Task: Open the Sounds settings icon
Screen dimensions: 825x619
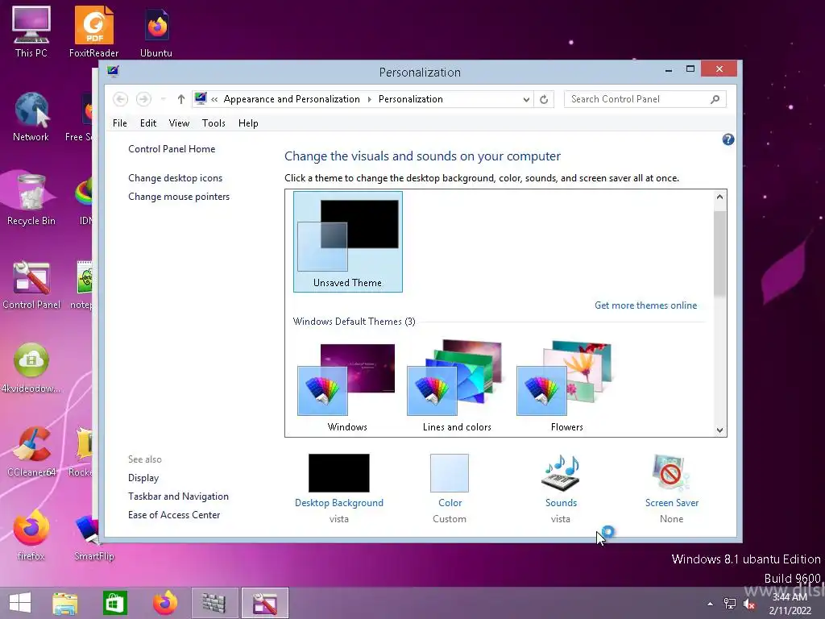Action: point(561,473)
